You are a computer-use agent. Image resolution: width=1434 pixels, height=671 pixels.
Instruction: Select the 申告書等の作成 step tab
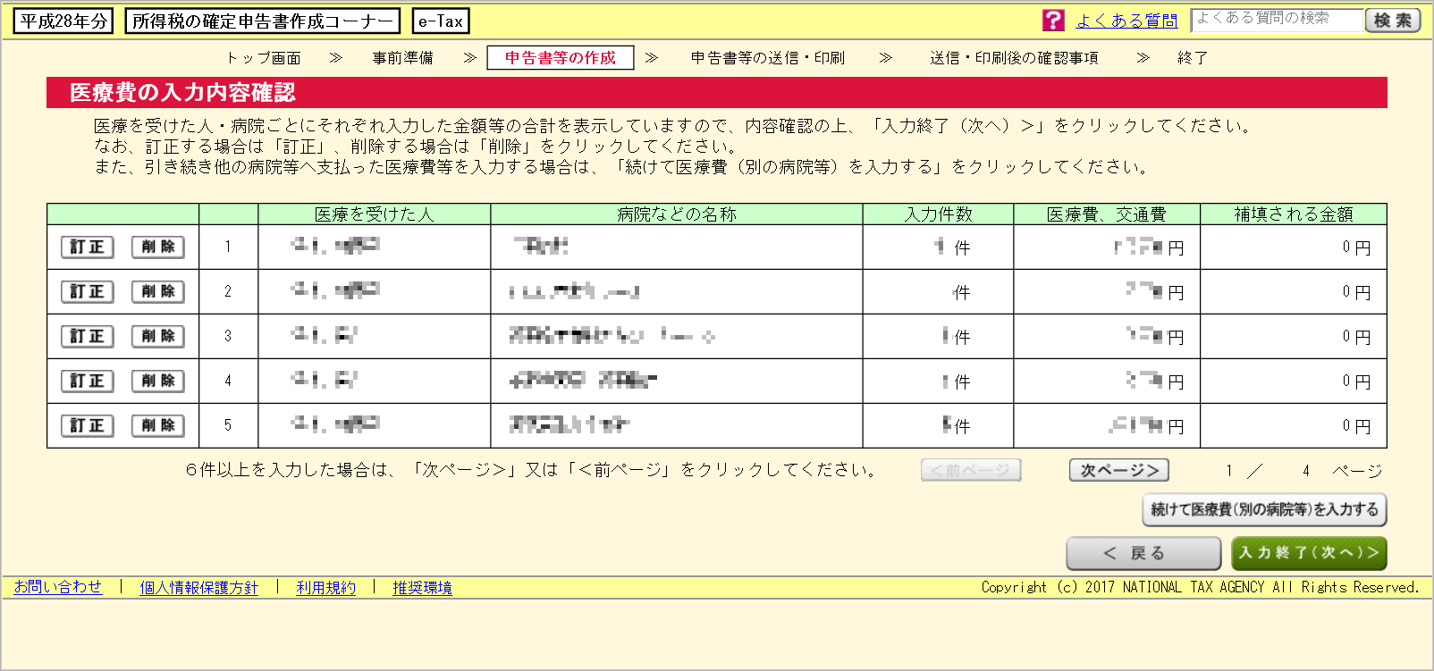click(560, 58)
